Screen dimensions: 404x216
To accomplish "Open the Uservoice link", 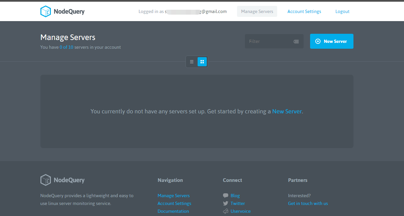I will click(x=241, y=211).
